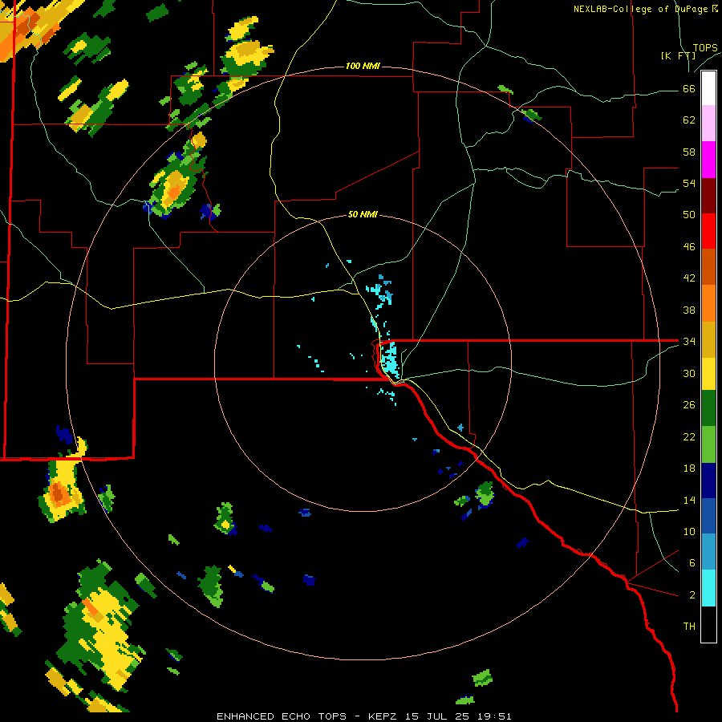
Task: Click the legend value 38
Action: tap(689, 310)
